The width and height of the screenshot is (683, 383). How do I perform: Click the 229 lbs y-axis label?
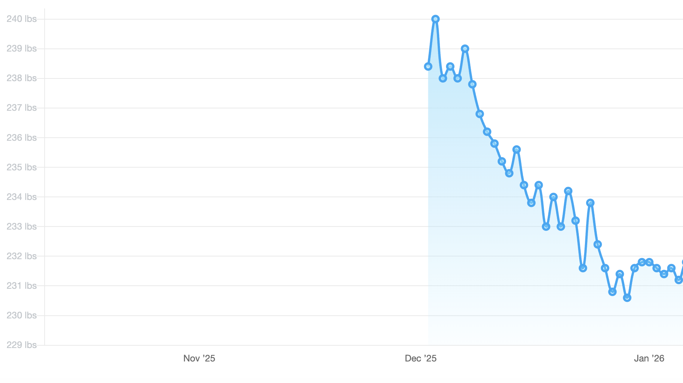(x=22, y=345)
